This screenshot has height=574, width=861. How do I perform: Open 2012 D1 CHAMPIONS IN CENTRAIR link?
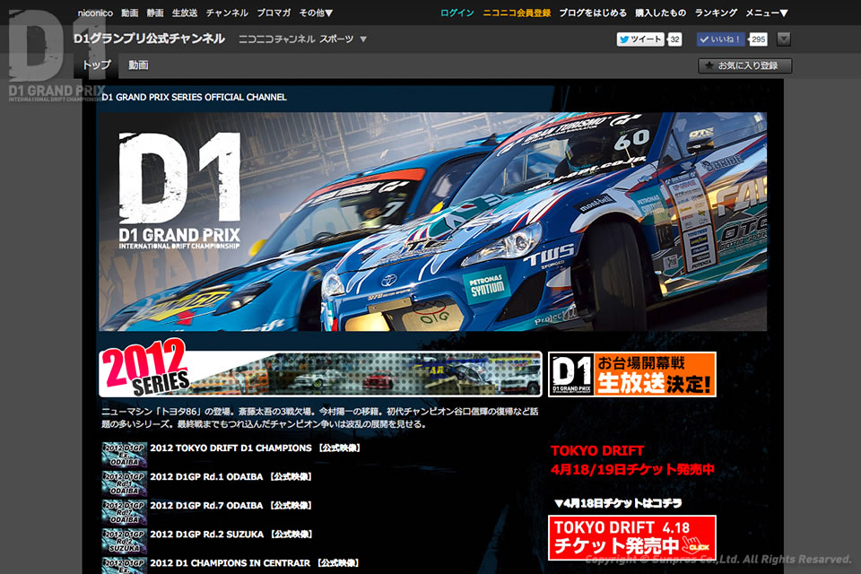(x=255, y=563)
